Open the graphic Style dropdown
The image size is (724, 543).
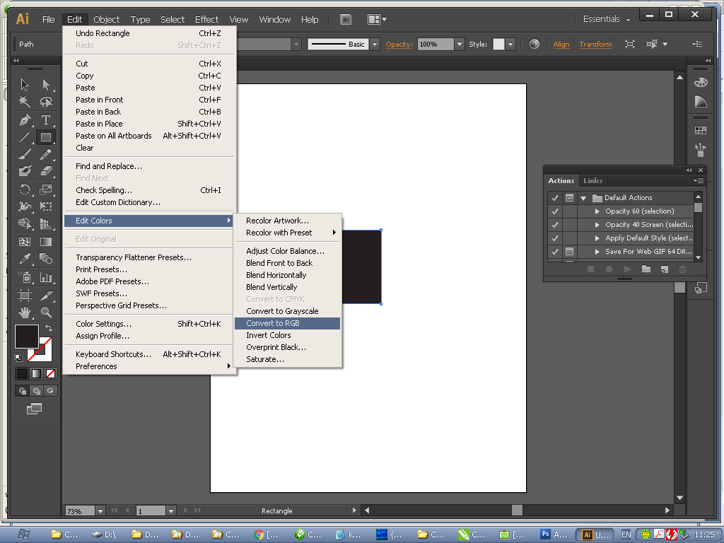[510, 45]
